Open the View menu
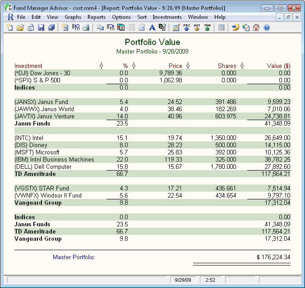The image size is (305, 288). (x=52, y=17)
